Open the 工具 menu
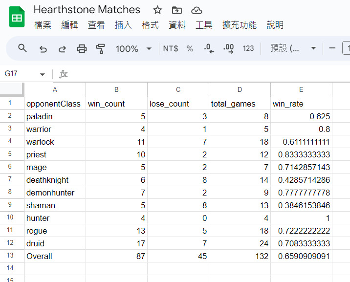Screen dimensions: 350x282 [204, 25]
